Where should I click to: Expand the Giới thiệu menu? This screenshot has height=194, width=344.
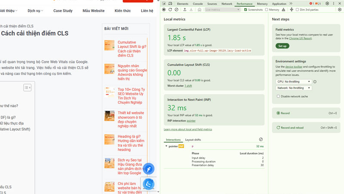pos(8,11)
